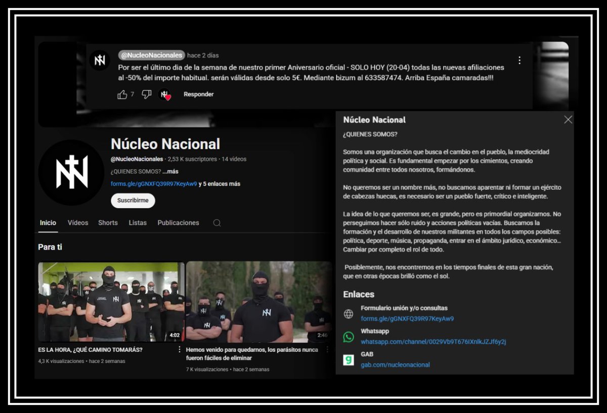Open options for the ES LA HORA video
Viewport: 607px width, 413px height.
pyautogui.click(x=179, y=349)
